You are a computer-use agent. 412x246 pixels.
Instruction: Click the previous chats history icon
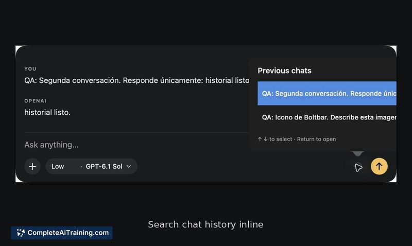(x=358, y=167)
